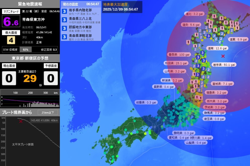Image resolution: width=250 pixels, height=166 pixels.
Task: Click the 岩手県: 50.1 gal acceleration label
Action: (224, 64)
